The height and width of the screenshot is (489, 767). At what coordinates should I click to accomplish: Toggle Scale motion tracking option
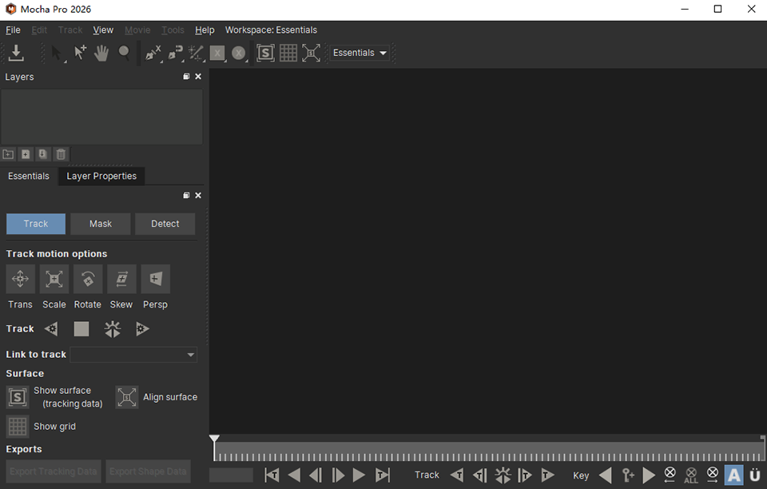point(54,279)
